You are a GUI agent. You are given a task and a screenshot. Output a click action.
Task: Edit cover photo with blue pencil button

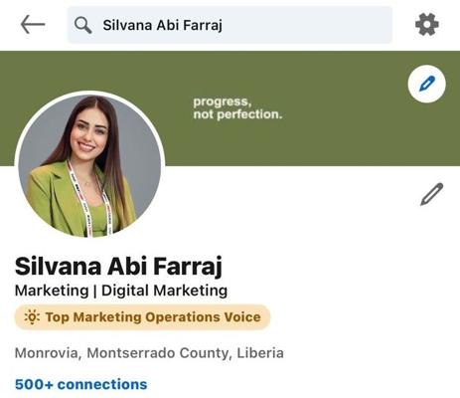coord(427,84)
